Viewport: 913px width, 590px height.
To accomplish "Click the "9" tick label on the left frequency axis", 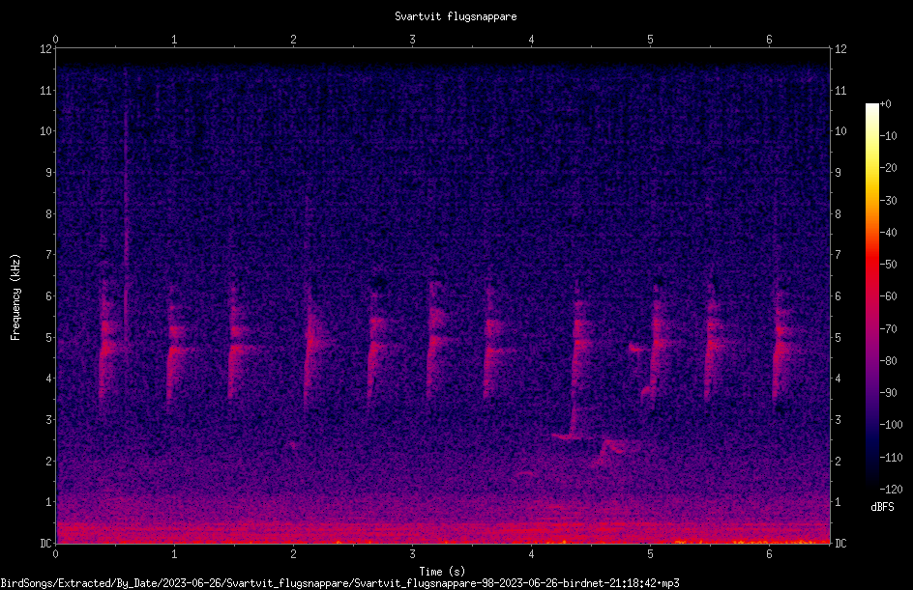I will [48, 173].
